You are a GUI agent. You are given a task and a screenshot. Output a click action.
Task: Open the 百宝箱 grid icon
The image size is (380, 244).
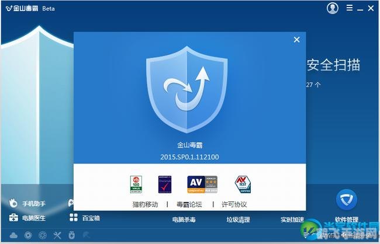coord(74,217)
